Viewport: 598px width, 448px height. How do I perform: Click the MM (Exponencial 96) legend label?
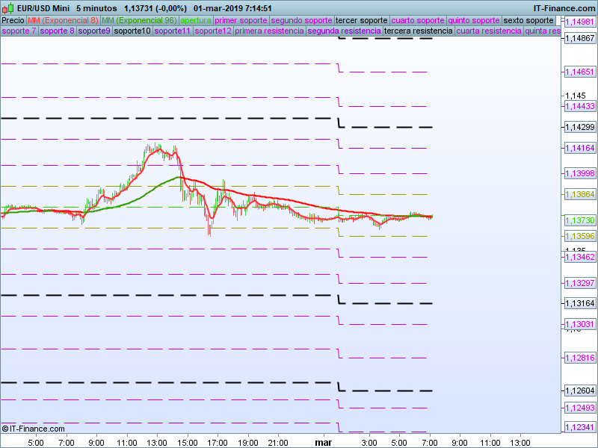coord(139,20)
